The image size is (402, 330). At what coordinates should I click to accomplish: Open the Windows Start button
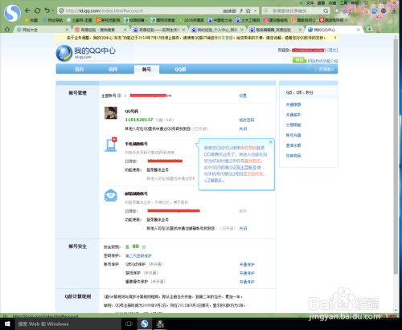(x=7, y=324)
